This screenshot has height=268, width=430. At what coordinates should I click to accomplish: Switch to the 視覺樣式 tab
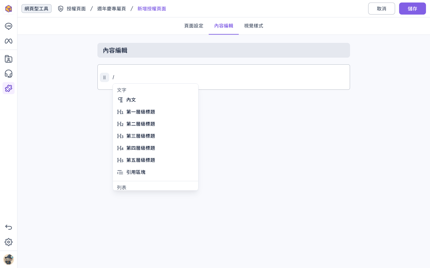pos(254,26)
